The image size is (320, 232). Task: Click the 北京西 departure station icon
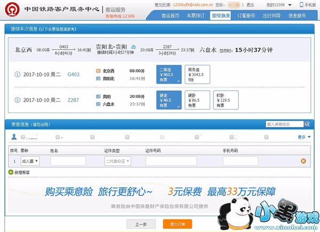[x=98, y=70]
